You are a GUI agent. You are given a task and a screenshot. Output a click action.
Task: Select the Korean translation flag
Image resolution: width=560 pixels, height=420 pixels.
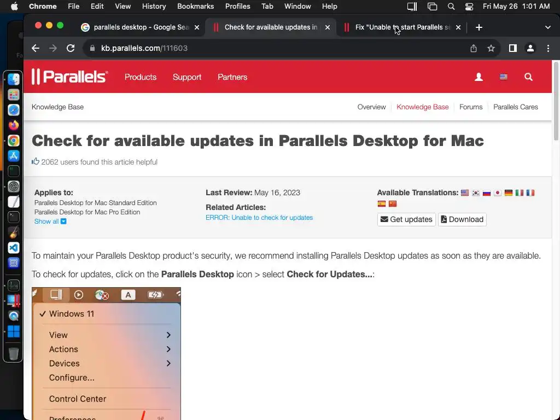pyautogui.click(x=476, y=193)
